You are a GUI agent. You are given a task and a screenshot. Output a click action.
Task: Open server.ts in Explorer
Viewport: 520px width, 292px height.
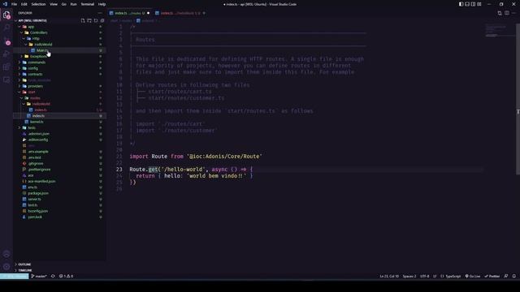click(x=34, y=199)
